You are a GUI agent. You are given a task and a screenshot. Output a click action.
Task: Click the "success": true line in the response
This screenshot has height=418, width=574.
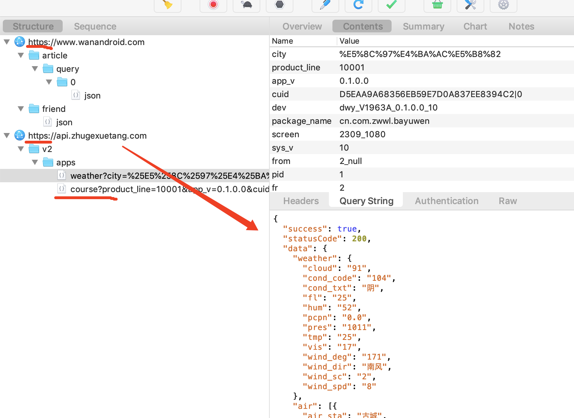pyautogui.click(x=322, y=229)
